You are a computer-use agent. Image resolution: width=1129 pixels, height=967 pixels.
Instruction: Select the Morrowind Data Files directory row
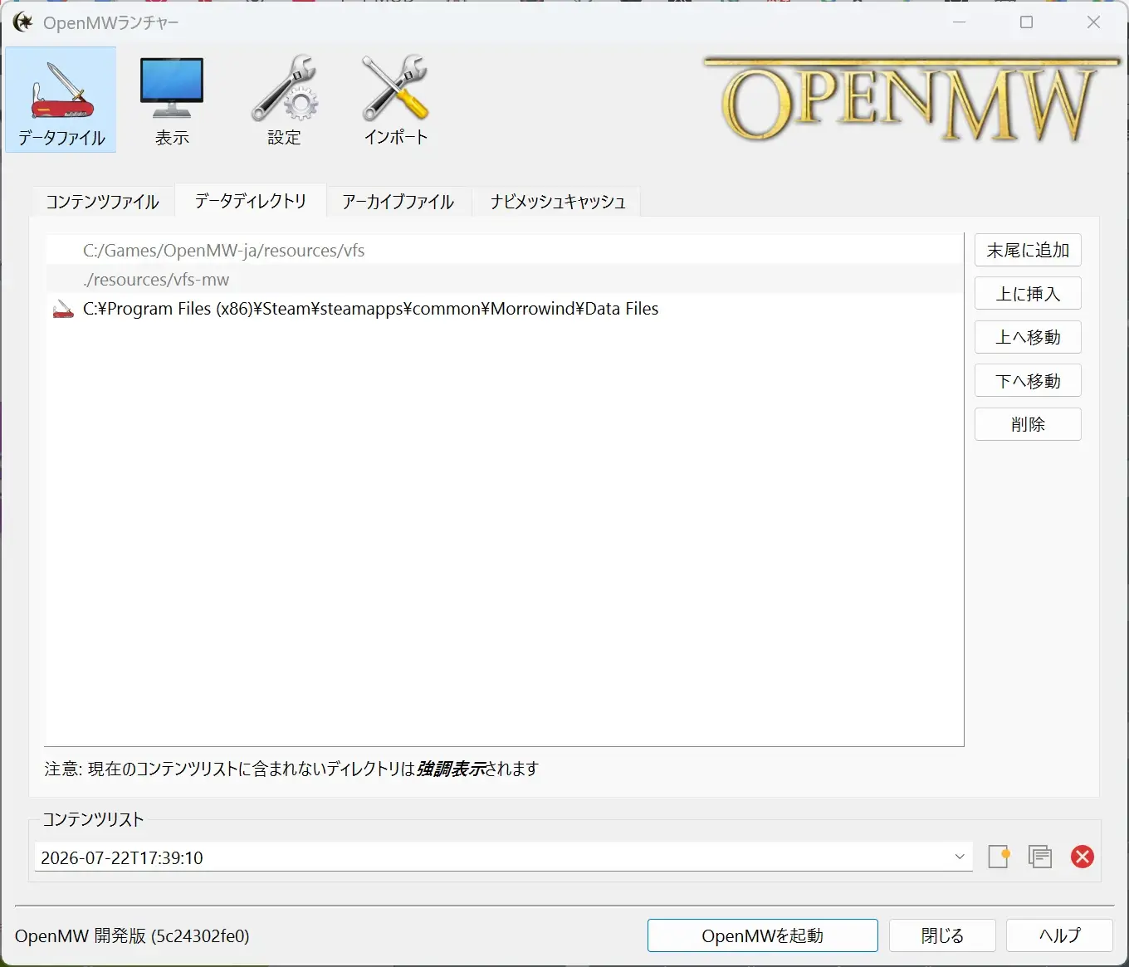click(x=505, y=309)
